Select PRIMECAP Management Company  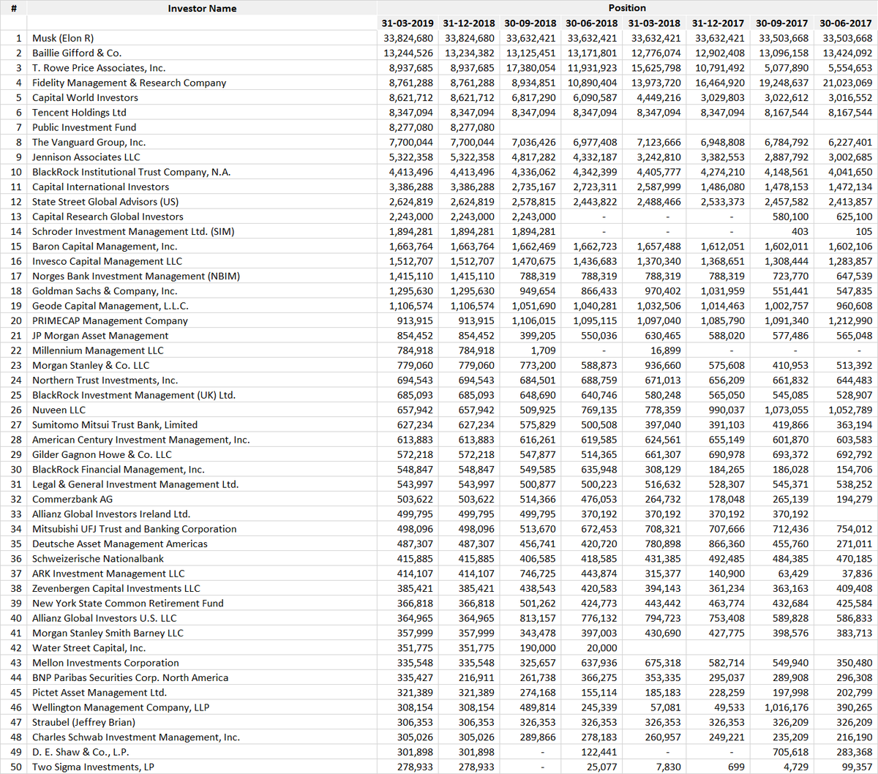(110, 320)
